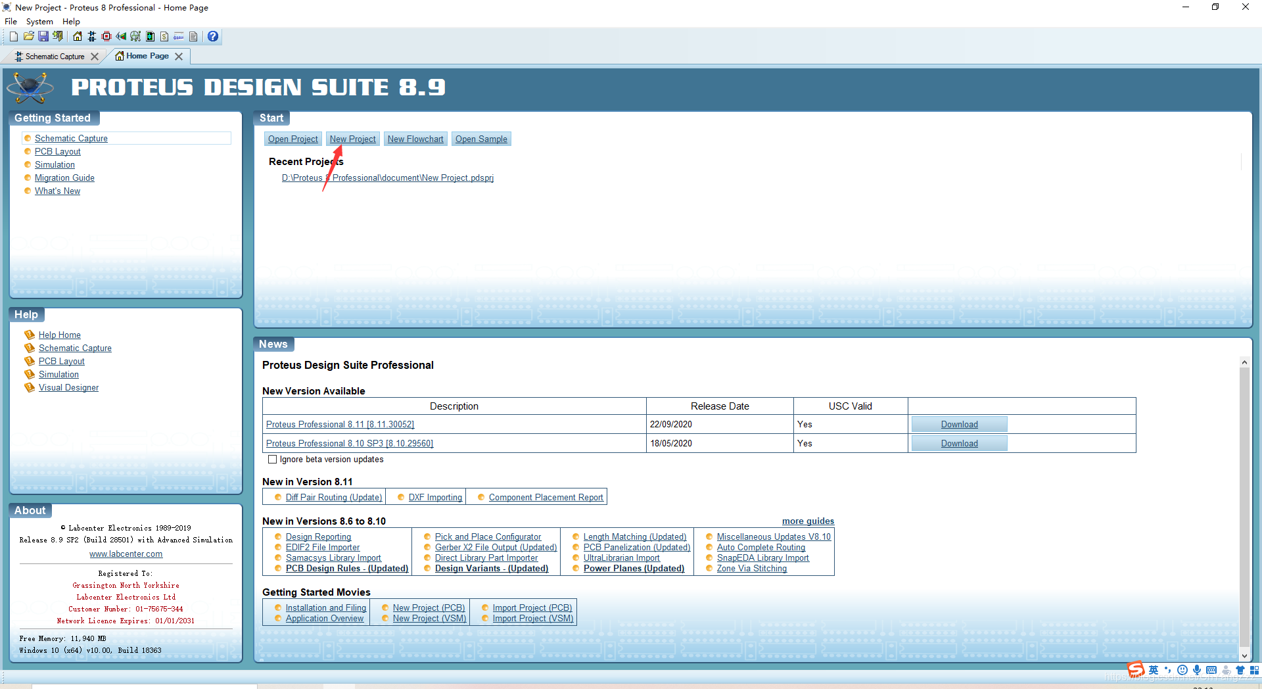This screenshot has height=689, width=1262.
Task: Visit www.labcenter.com link
Action: tap(126, 554)
